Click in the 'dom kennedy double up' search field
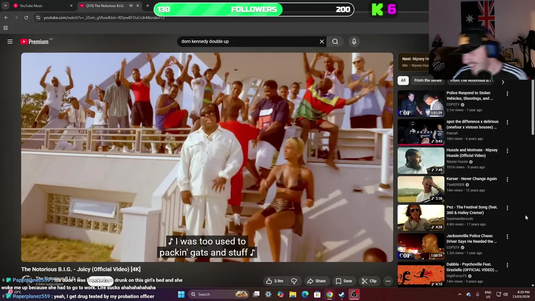This screenshot has height=301, width=535. tap(249, 41)
